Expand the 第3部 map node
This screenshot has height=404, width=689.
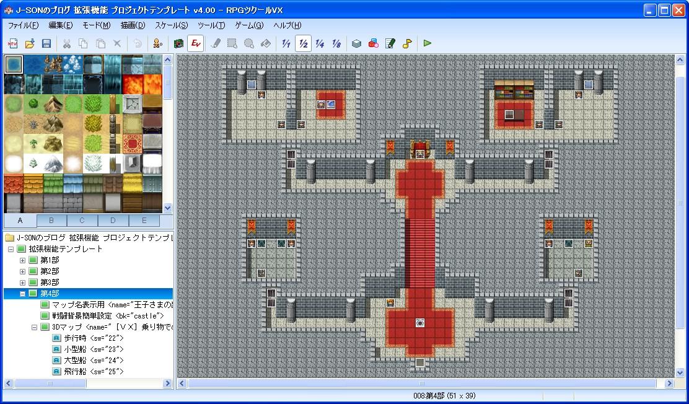pyautogui.click(x=22, y=282)
